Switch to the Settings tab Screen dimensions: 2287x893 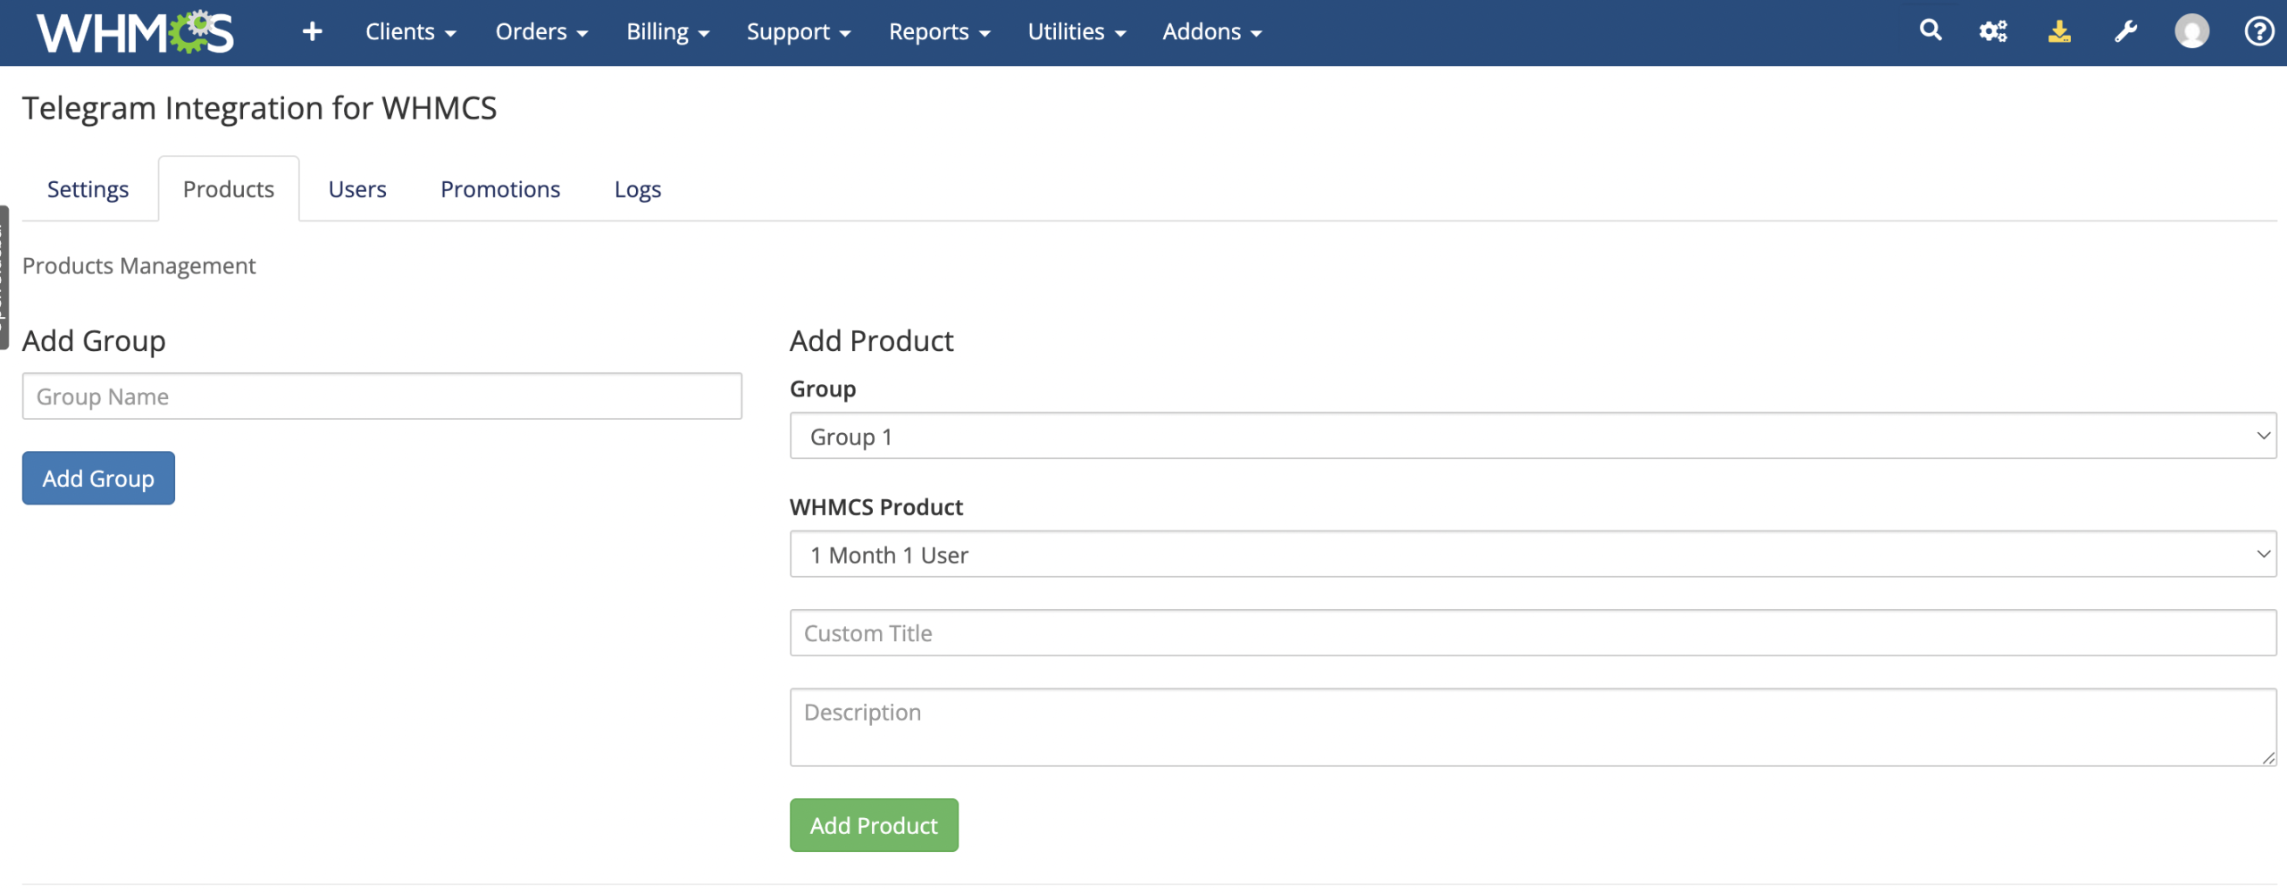(88, 189)
